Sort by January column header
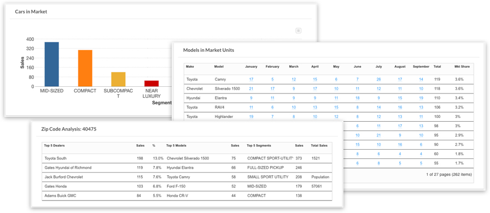This screenshot has height=213, width=490. pyautogui.click(x=251, y=67)
